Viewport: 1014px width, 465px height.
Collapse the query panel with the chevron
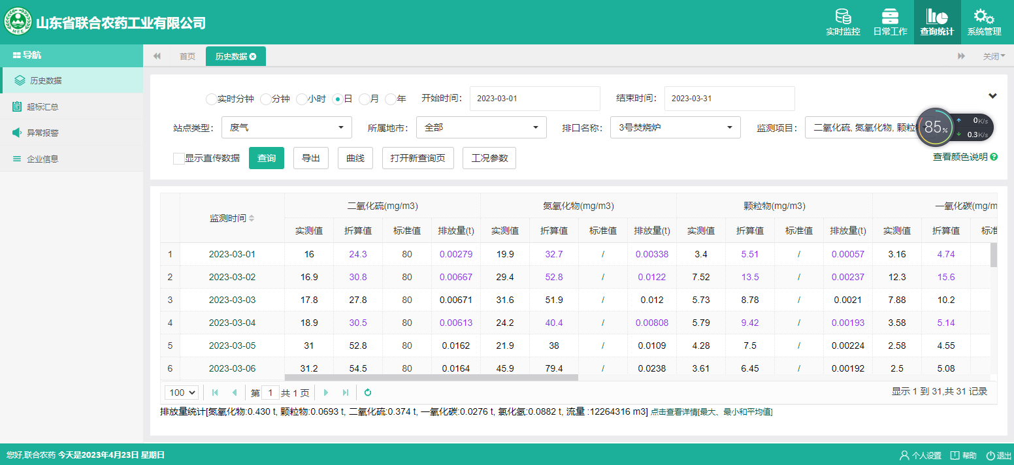(x=992, y=96)
